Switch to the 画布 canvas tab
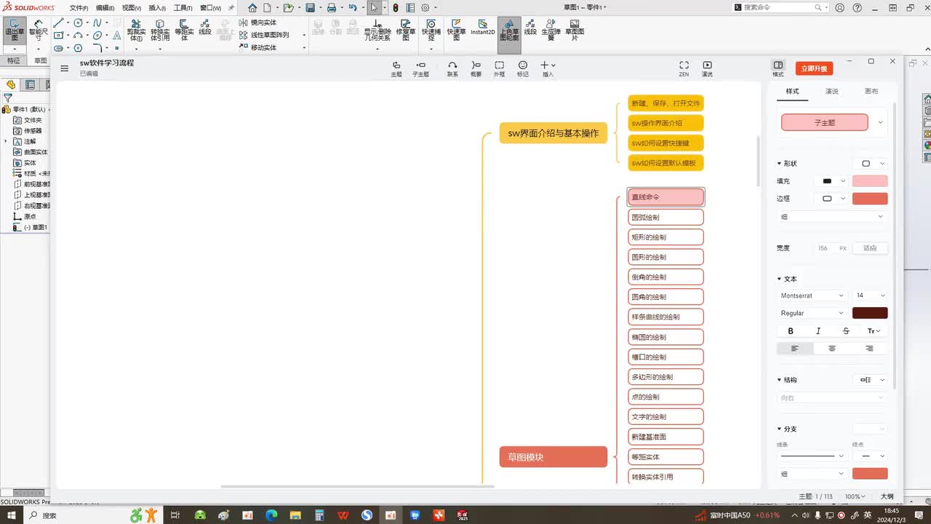 click(871, 91)
